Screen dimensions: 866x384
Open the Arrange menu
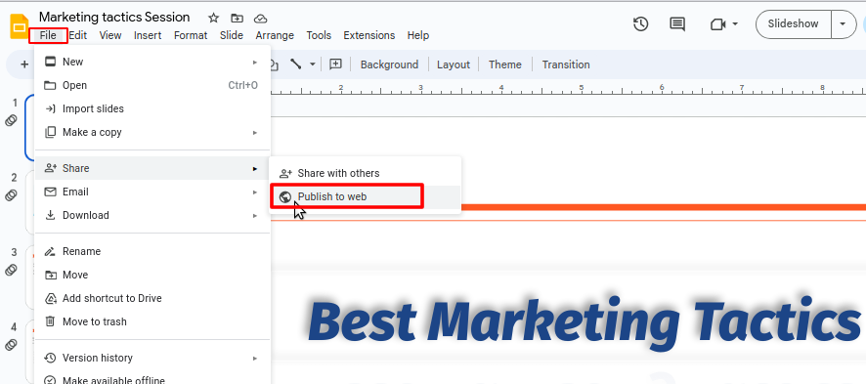[x=275, y=35]
